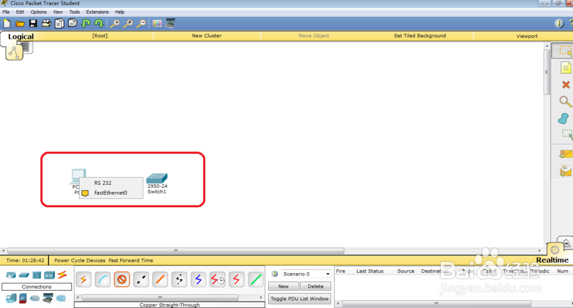Select the Place Note tool
Image resolution: width=573 pixels, height=308 pixels.
point(566,68)
